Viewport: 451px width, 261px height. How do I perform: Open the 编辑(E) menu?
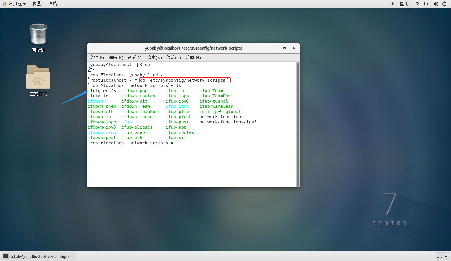[x=116, y=57]
